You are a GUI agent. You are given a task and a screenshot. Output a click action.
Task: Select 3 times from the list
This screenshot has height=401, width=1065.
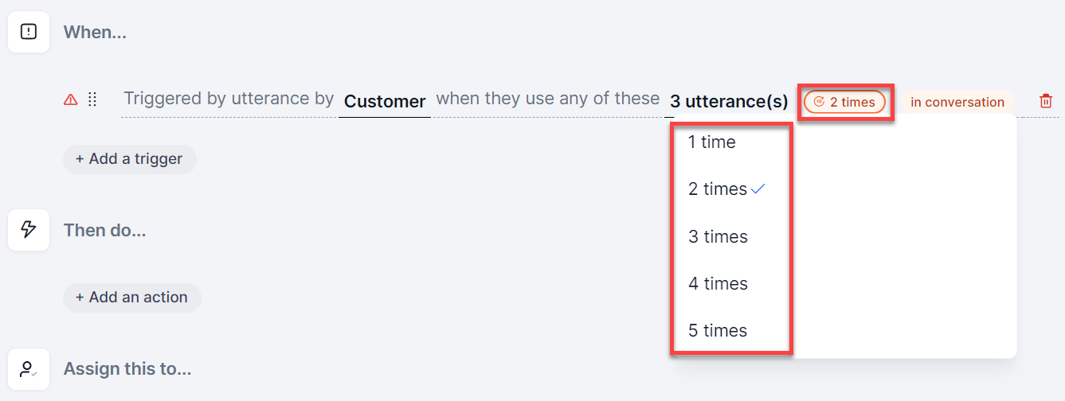click(x=718, y=236)
